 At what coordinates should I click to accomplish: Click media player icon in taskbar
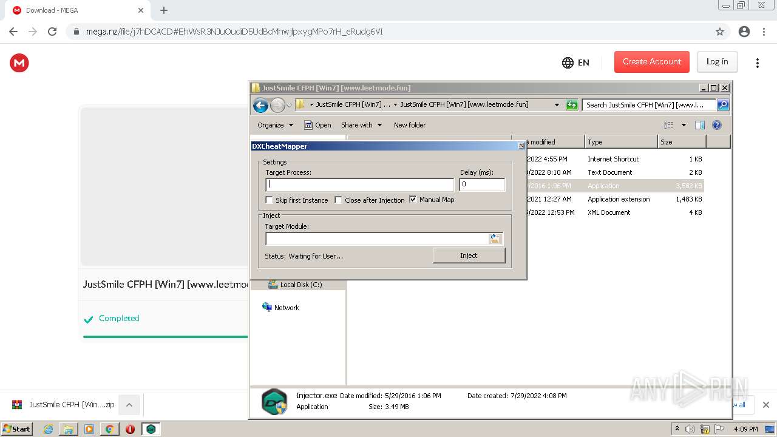pyautogui.click(x=89, y=429)
